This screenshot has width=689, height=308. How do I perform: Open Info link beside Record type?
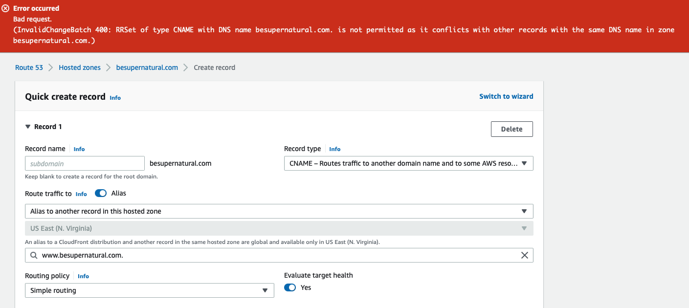[335, 149]
